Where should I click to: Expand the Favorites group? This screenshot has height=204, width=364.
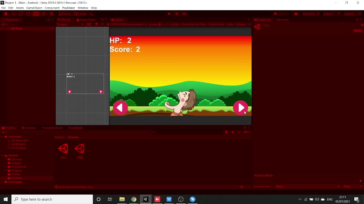[3, 137]
